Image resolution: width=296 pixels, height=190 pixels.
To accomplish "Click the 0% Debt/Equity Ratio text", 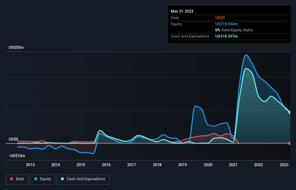I will tap(234, 30).
